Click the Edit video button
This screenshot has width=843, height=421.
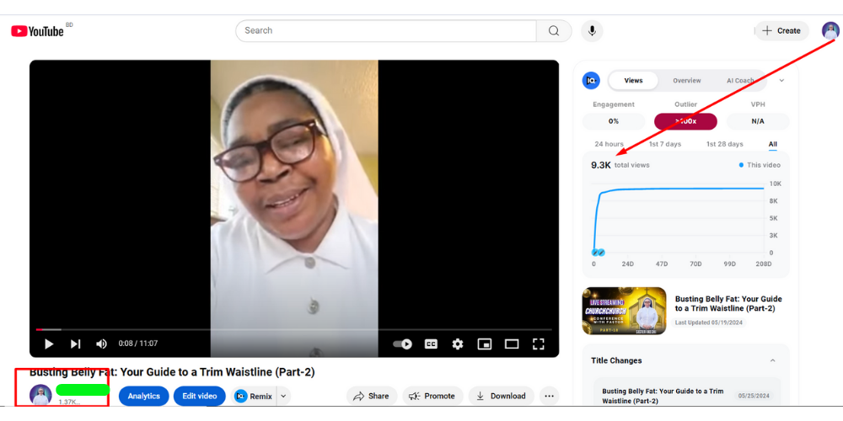pos(200,396)
